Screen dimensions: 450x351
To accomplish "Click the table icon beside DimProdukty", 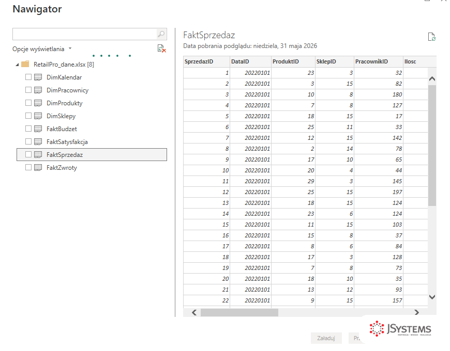I will click(38, 103).
